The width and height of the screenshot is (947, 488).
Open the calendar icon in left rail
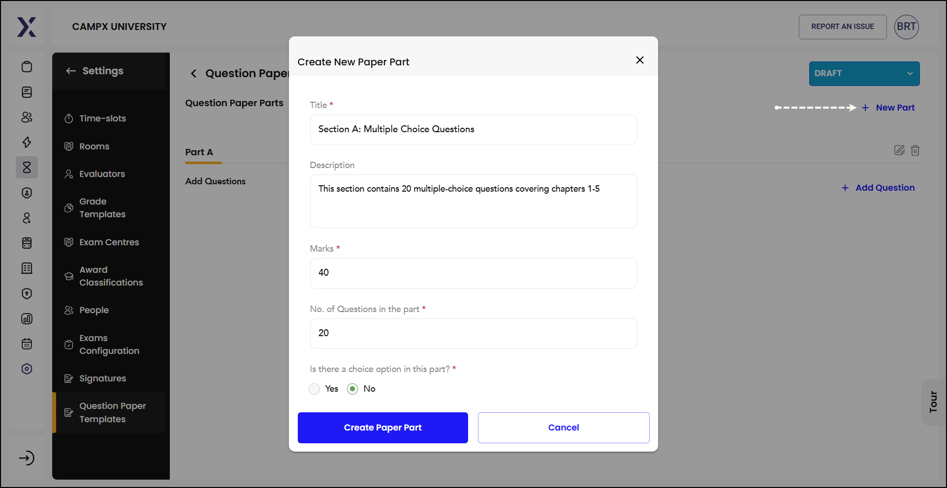(x=27, y=344)
